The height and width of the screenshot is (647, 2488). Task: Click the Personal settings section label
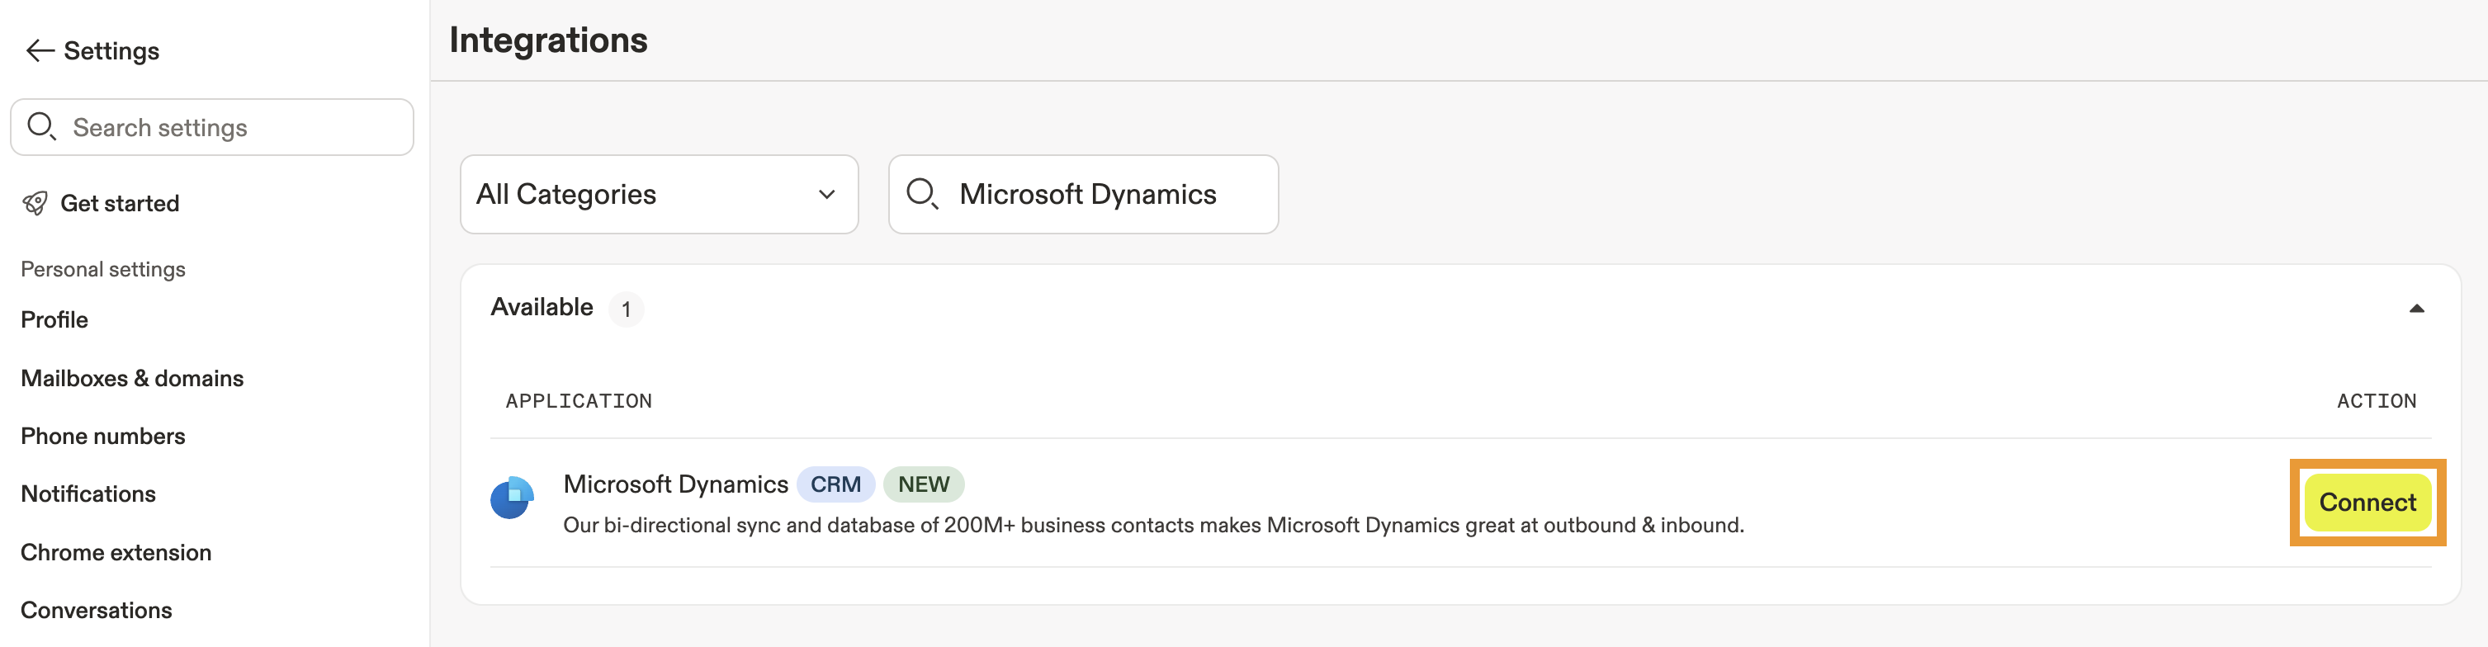pos(103,269)
